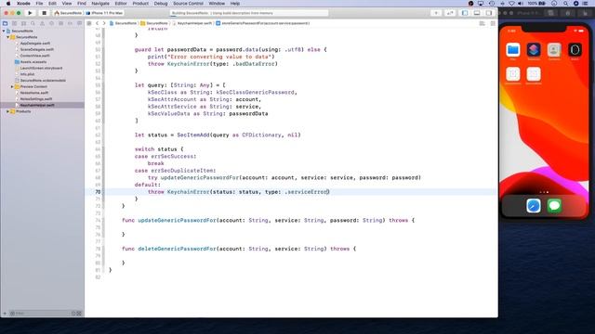Collapse the SecuredNote project root
This screenshot has width=595, height=334.
tap(4, 31)
